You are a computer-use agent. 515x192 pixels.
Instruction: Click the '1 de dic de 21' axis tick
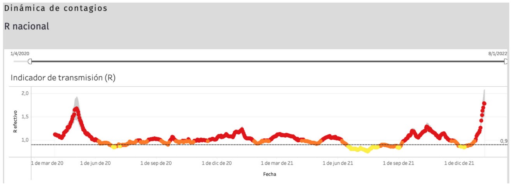point(459,163)
